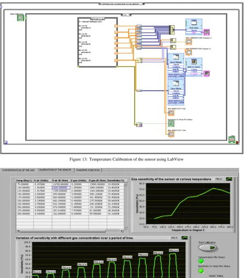The width and height of the screenshot is (244, 278).
Task: Click the 200.000000 temperature cell
Action: tap(25, 201)
